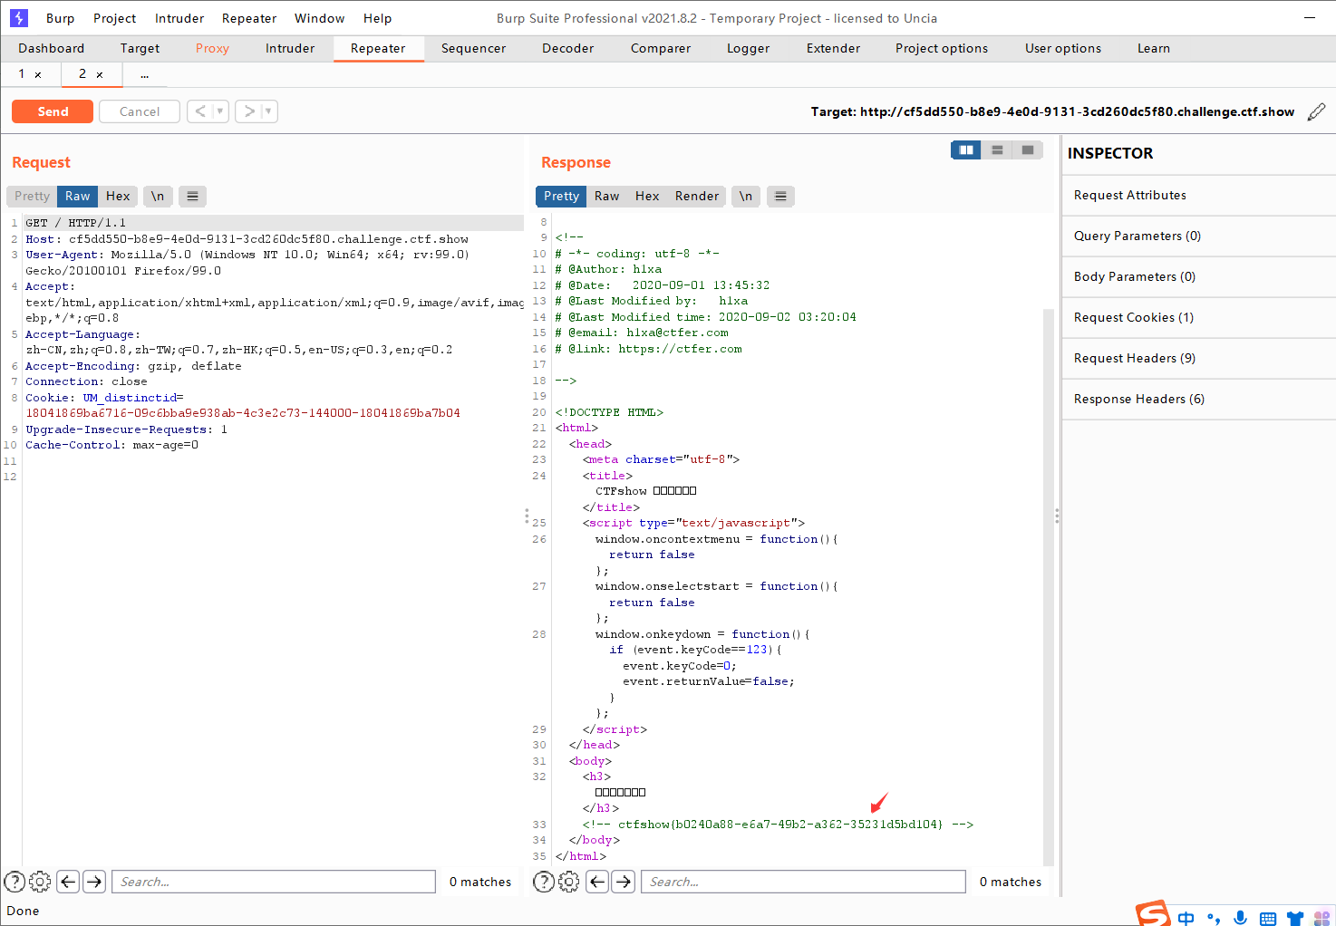
Task: Switch to the Comparer tab
Action: pos(661,48)
